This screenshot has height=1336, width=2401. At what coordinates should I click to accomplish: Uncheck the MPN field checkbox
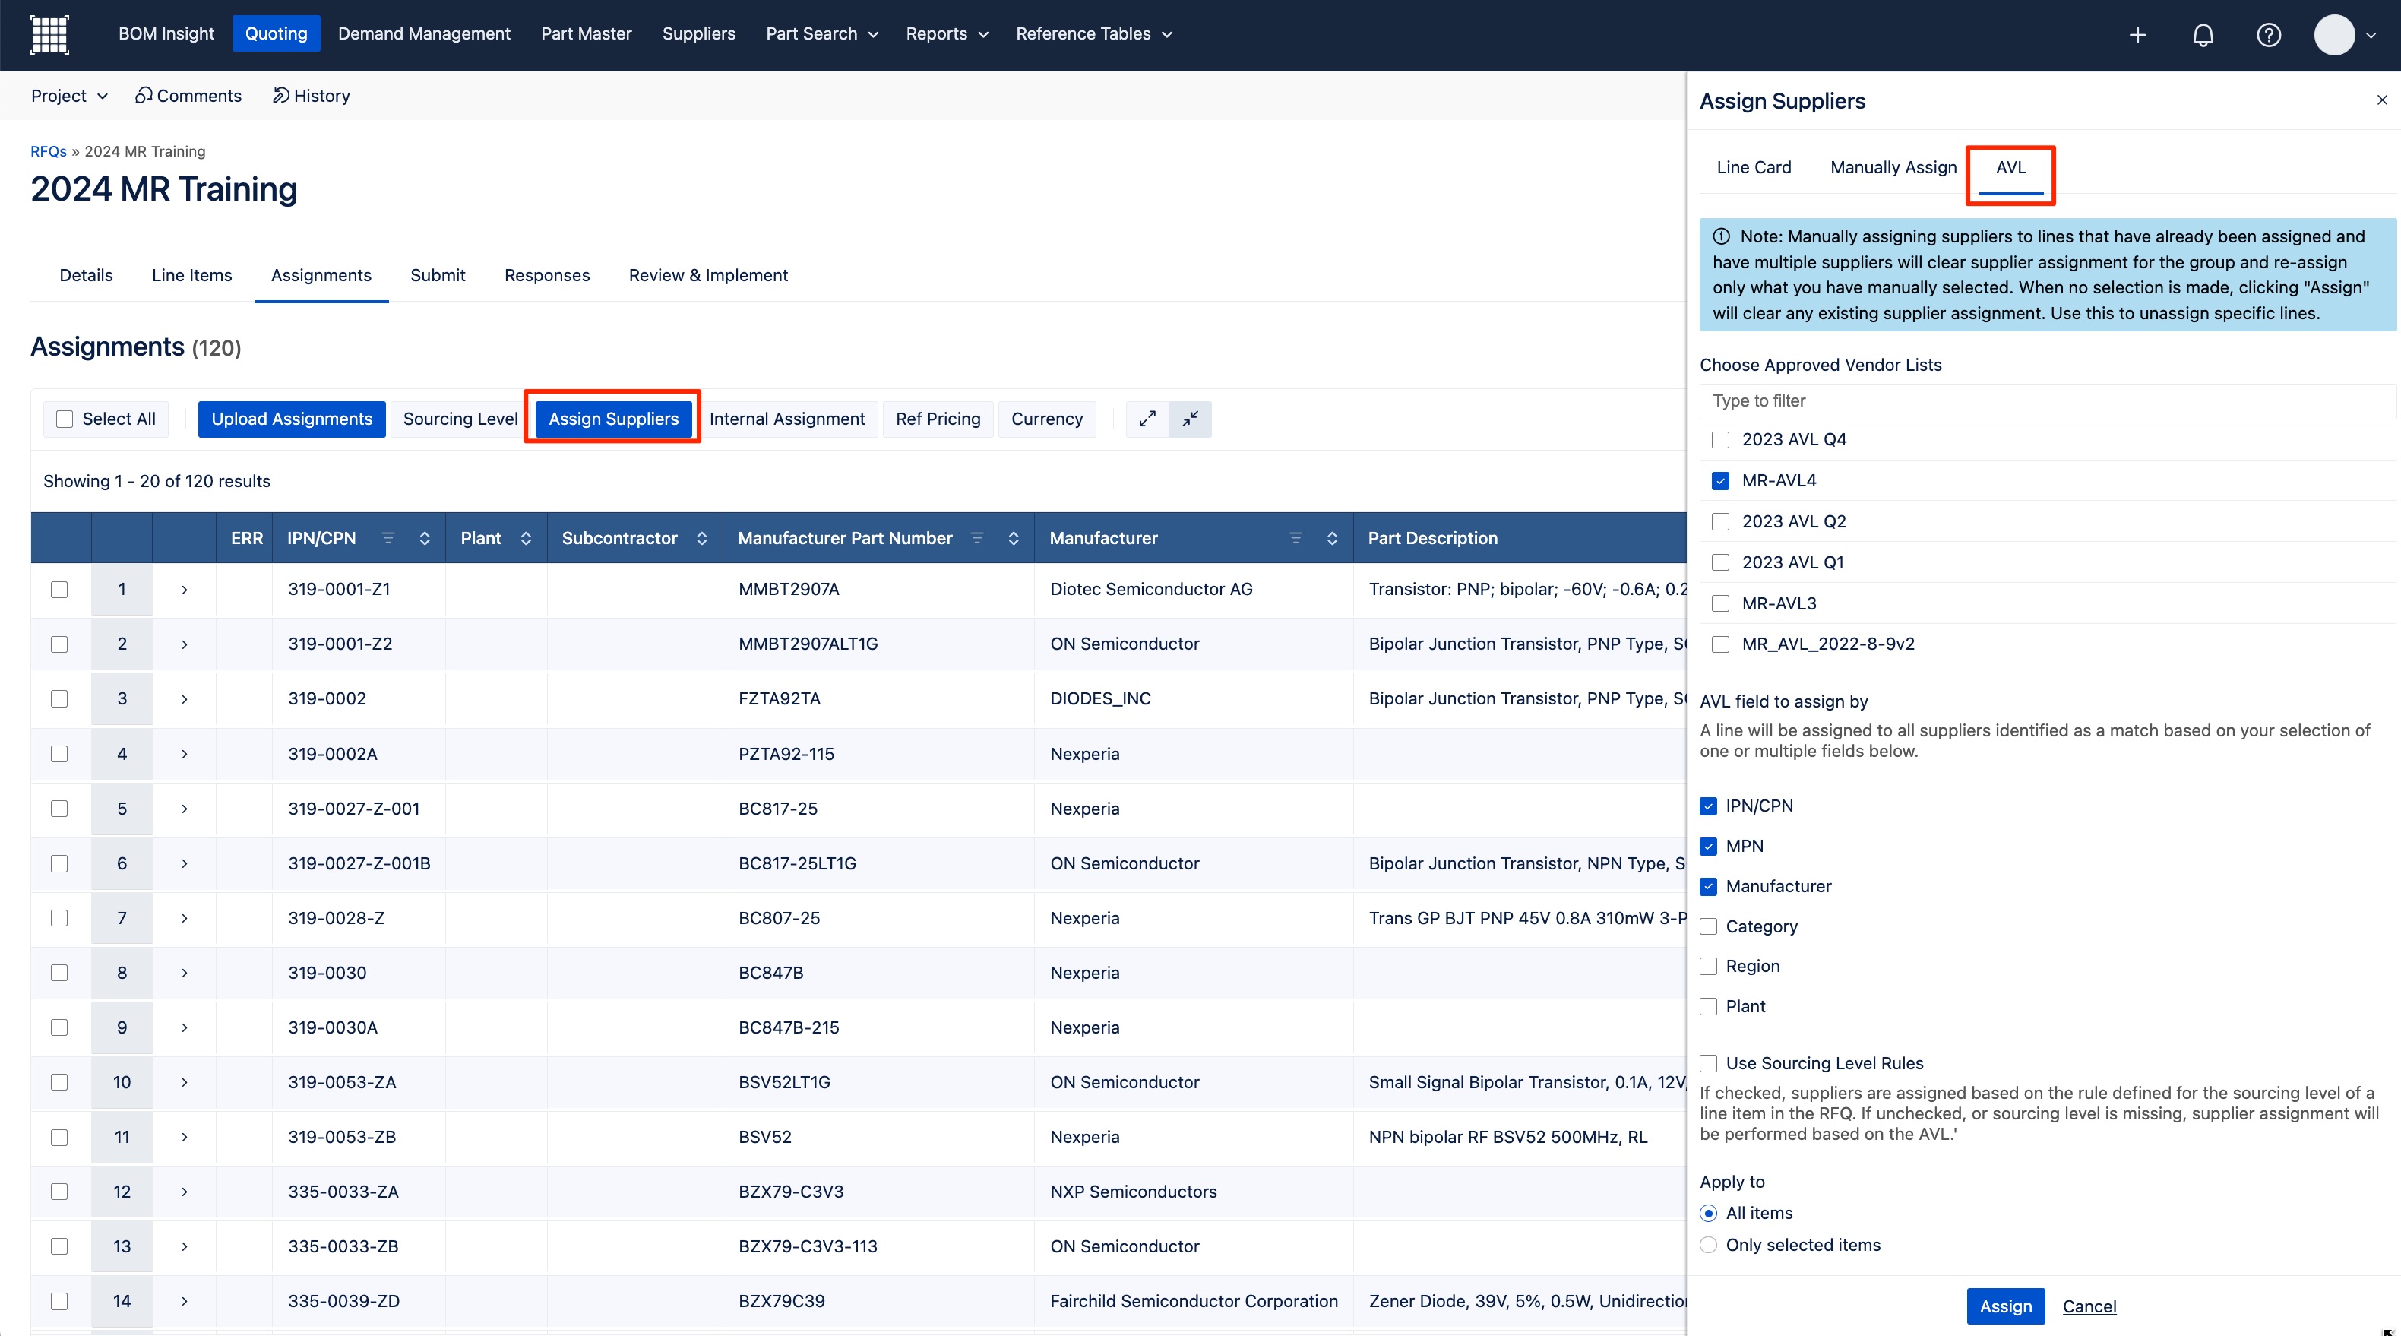tap(1709, 846)
